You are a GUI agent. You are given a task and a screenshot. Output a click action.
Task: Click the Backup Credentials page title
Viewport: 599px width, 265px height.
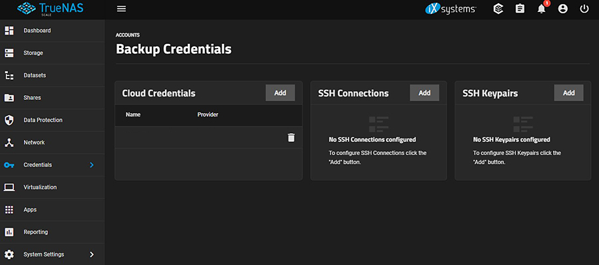(x=174, y=49)
